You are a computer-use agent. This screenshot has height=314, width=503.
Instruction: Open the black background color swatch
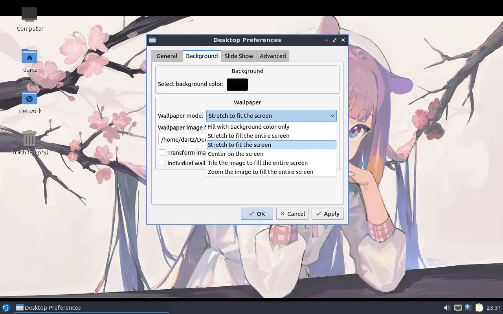pos(237,84)
